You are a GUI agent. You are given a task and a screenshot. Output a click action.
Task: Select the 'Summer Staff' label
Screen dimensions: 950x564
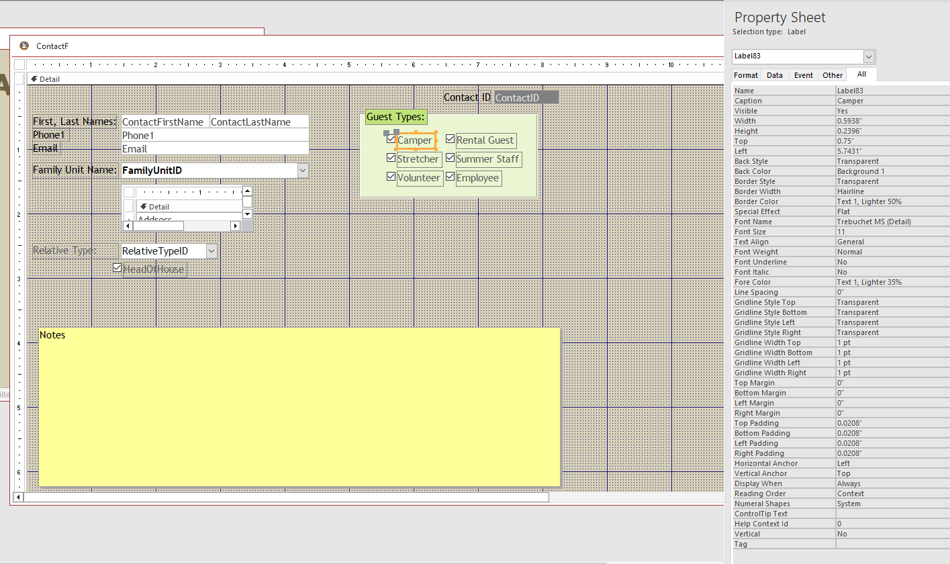pos(488,159)
